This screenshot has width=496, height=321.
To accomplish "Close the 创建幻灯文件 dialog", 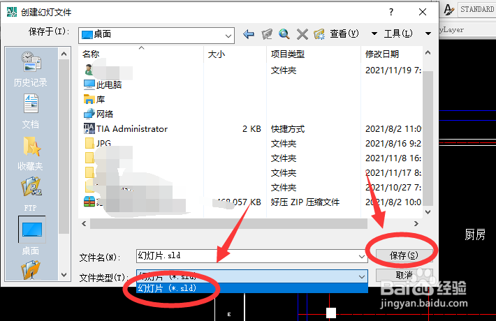I will click(423, 12).
